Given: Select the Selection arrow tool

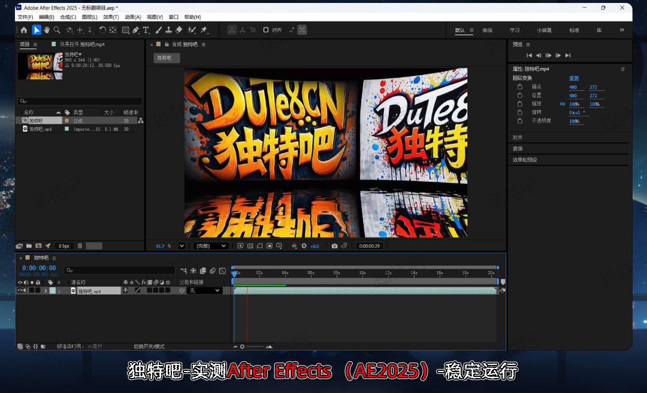Looking at the screenshot, I should [37, 30].
